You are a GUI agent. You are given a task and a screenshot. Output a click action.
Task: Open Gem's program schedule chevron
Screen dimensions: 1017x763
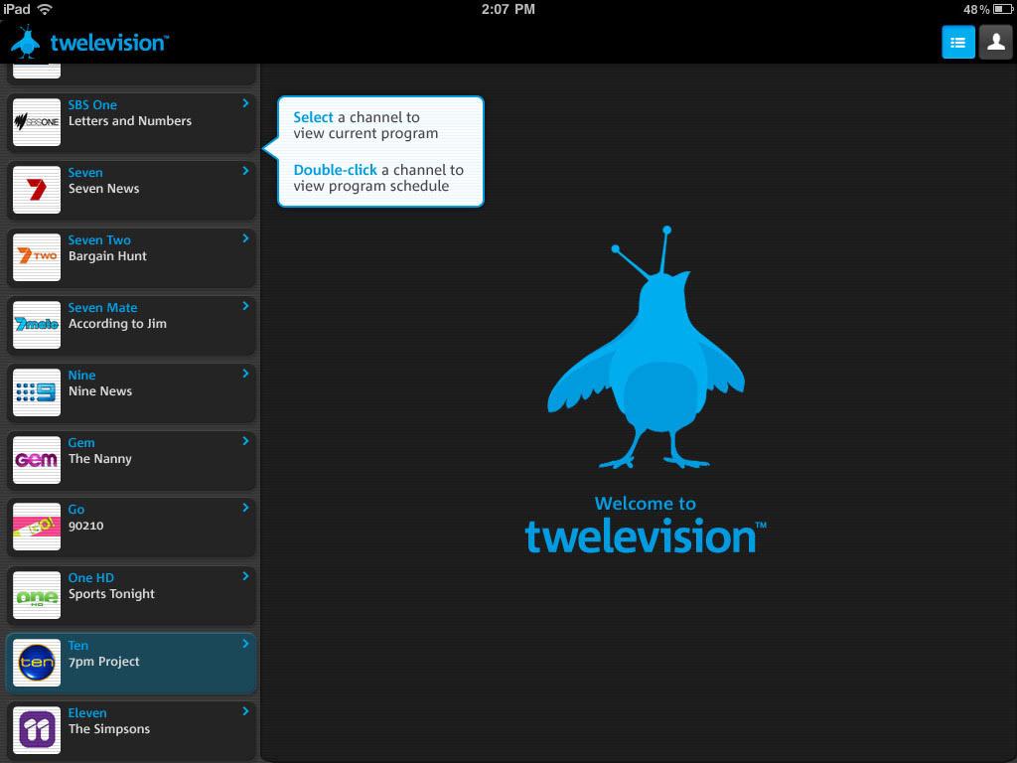[x=245, y=441]
